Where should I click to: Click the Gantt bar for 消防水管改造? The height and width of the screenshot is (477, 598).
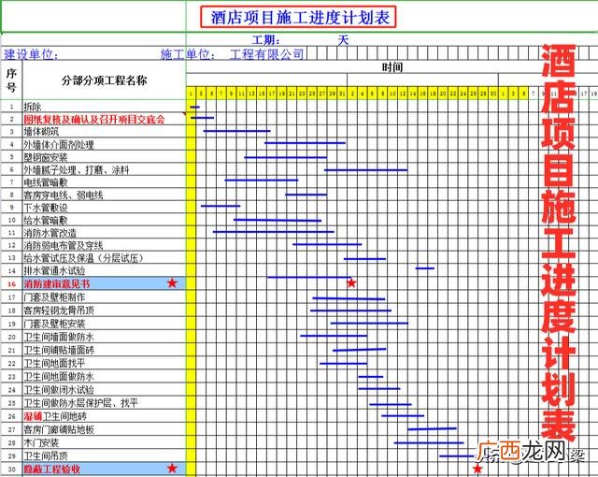274,232
